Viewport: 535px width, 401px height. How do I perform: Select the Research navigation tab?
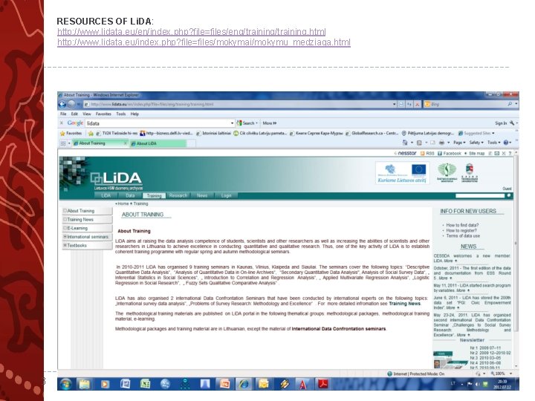tap(178, 195)
